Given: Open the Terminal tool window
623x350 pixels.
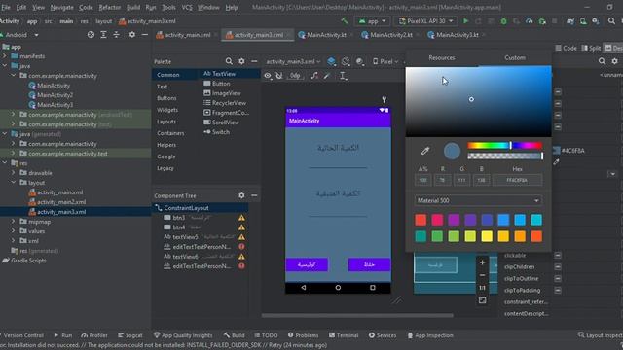Looking at the screenshot, I should (344, 335).
